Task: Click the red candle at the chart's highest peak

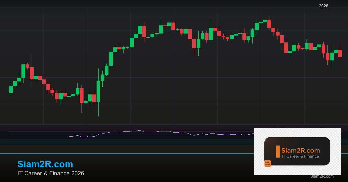Action: [x=269, y=24]
